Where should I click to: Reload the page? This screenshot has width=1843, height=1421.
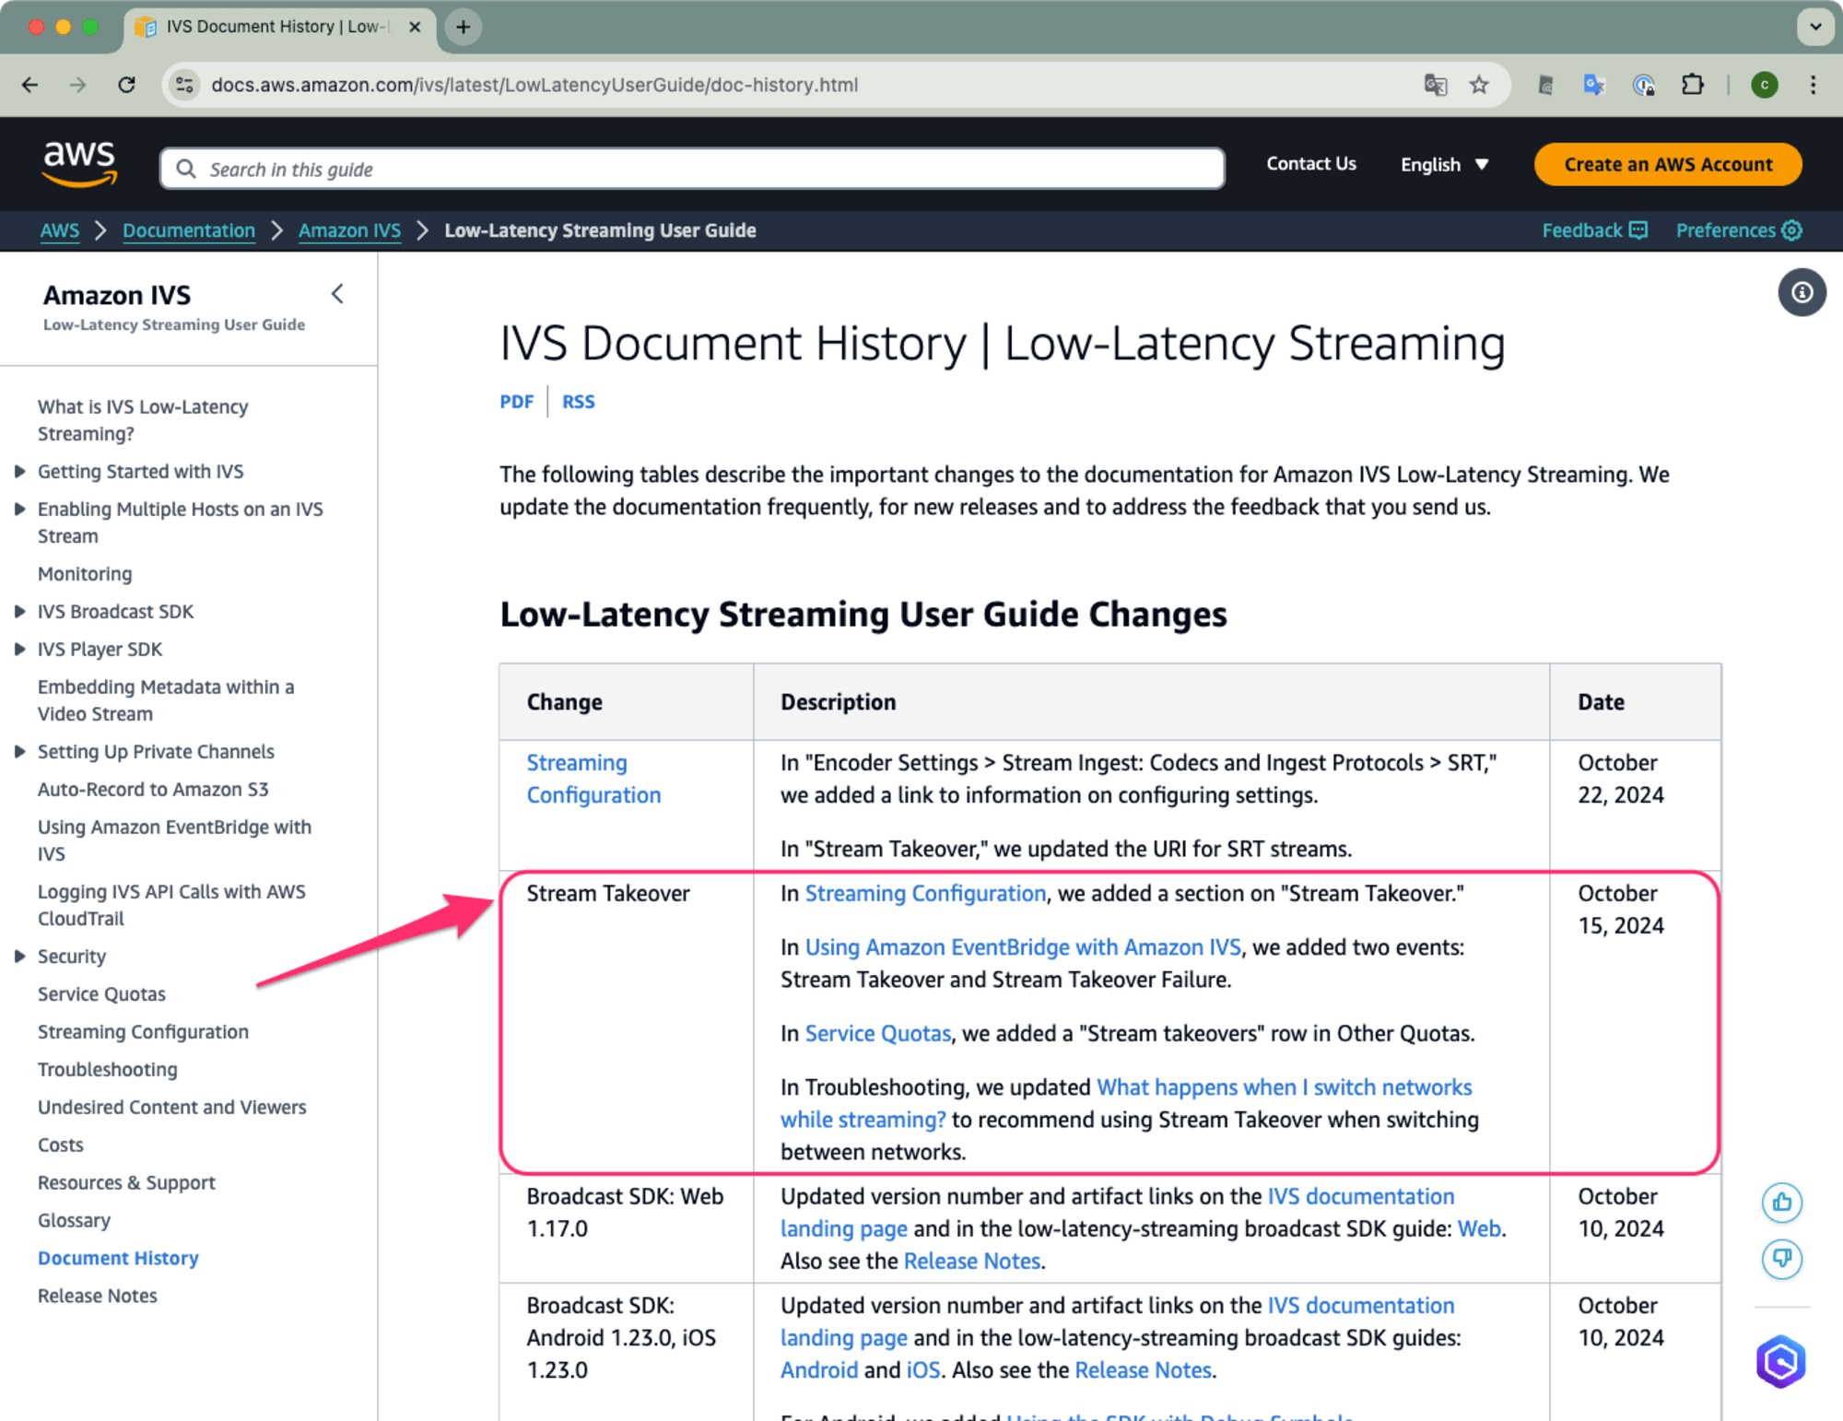(127, 85)
